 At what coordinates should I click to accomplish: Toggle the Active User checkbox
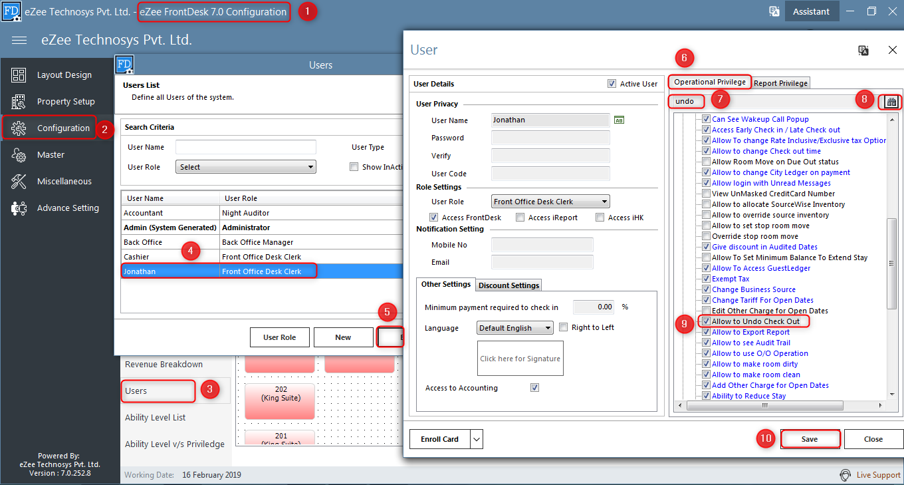pos(612,84)
